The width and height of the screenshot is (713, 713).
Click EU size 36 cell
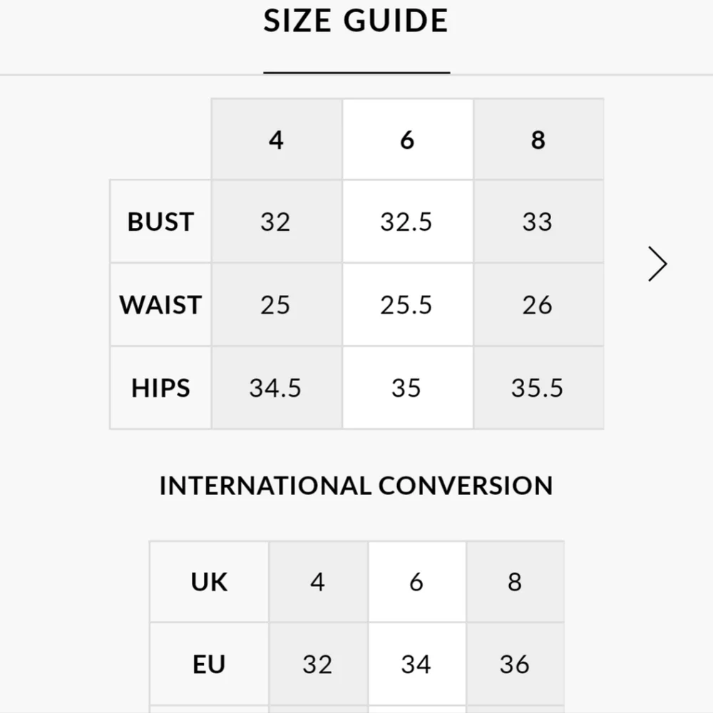click(515, 664)
